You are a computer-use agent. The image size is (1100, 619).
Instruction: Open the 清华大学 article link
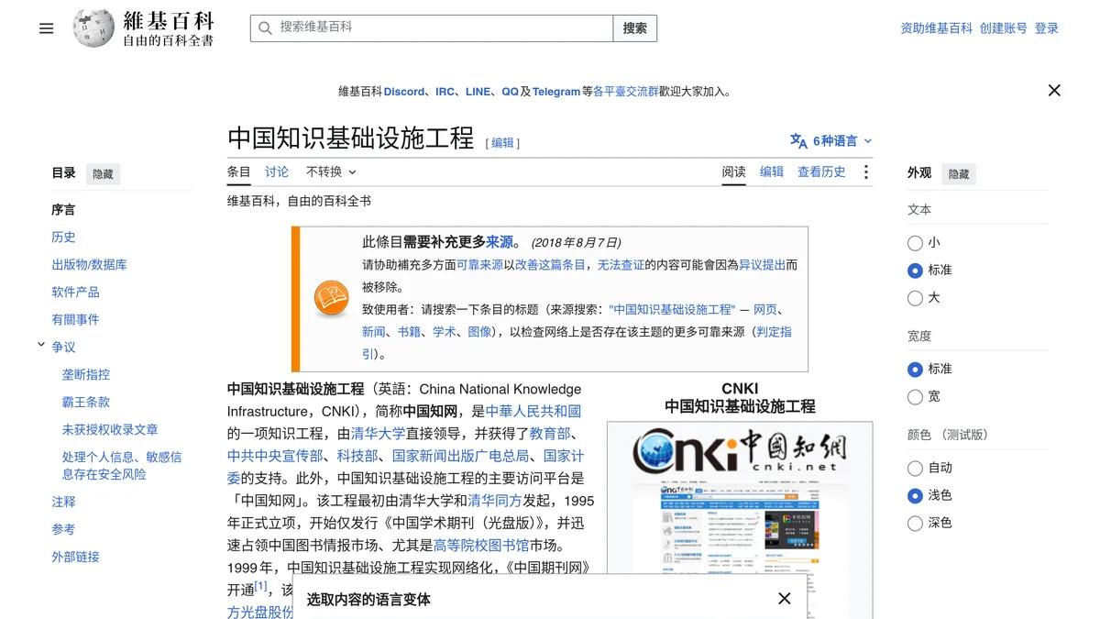(378, 434)
